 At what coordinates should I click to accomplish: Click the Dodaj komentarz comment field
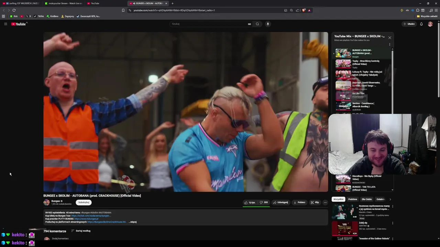pyautogui.click(x=60, y=238)
